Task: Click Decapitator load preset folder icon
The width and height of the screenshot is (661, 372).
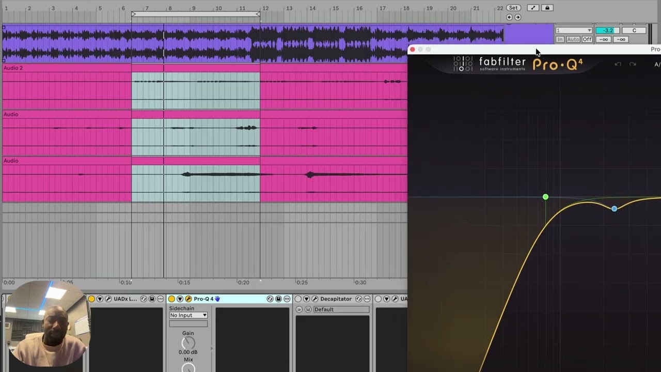Action: point(299,309)
